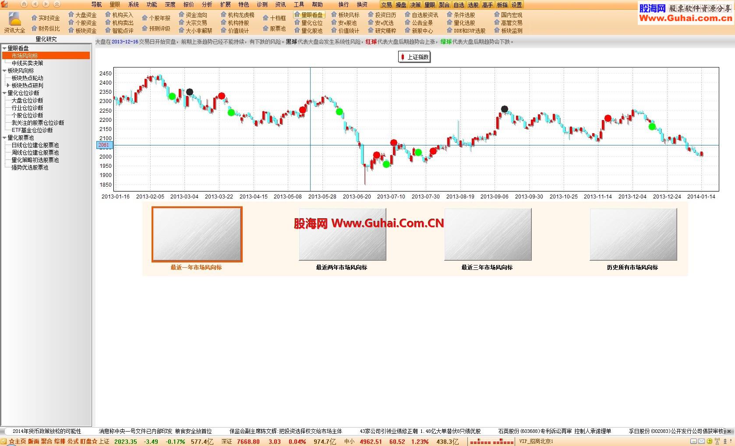Select the 最近三年市场风向标 thumbnail

point(488,234)
